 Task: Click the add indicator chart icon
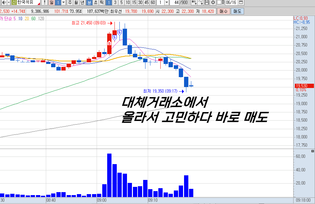194,2
